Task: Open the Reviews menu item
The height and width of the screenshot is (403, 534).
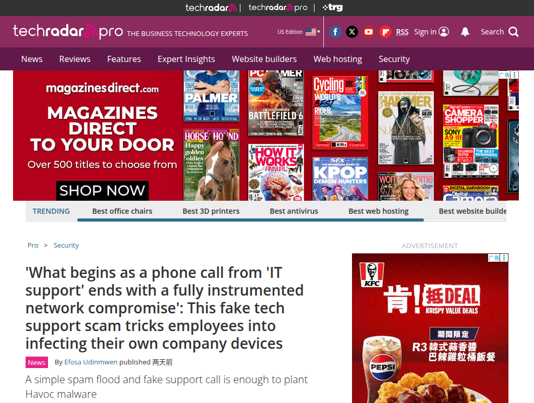Action: click(x=75, y=59)
